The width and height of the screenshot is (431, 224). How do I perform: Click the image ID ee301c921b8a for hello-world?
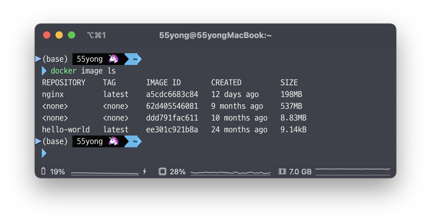pyautogui.click(x=172, y=129)
